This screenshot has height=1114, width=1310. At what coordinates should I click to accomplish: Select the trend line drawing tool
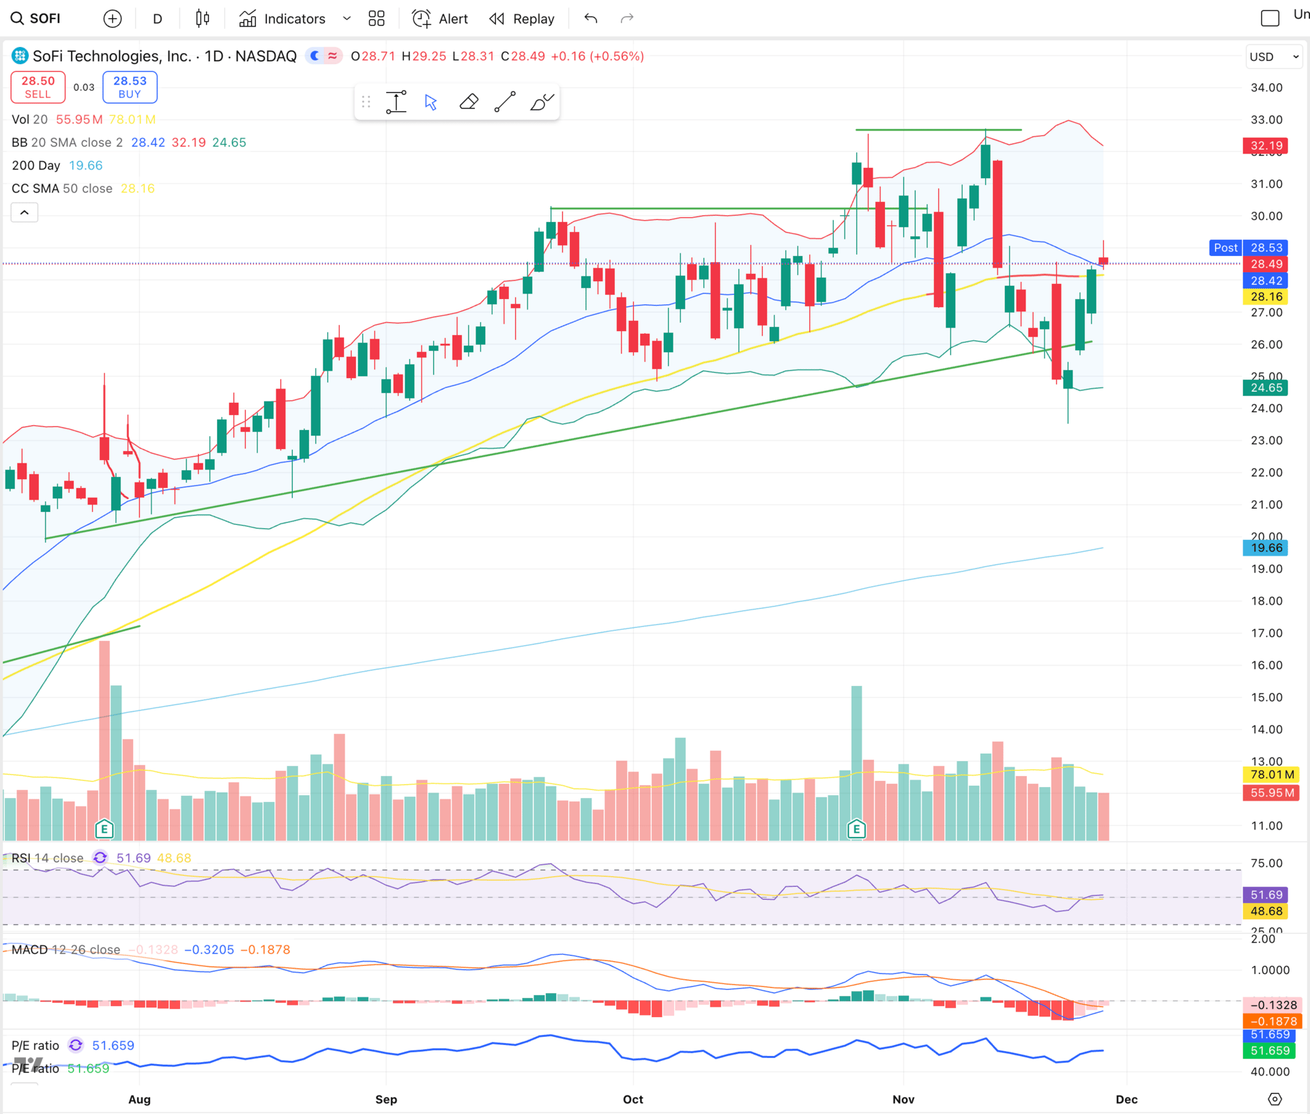click(x=505, y=102)
